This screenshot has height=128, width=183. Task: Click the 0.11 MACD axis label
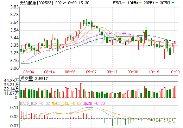pyautogui.click(x=14, y=108)
